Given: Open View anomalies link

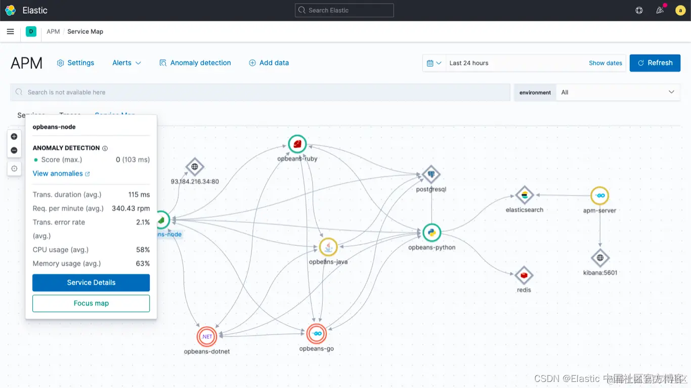Looking at the screenshot, I should 61,173.
